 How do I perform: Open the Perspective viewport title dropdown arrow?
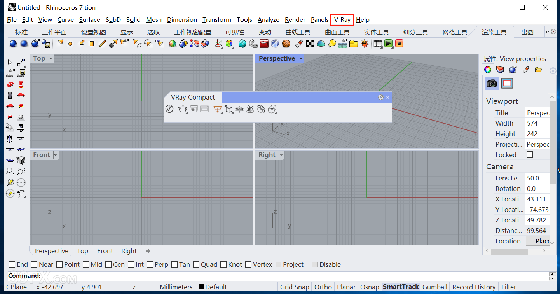click(301, 59)
